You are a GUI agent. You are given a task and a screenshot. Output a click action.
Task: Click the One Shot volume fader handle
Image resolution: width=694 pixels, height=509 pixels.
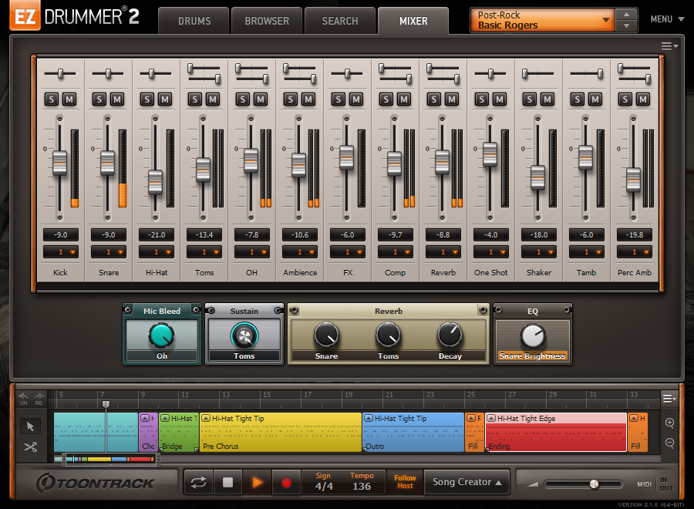[x=490, y=154]
